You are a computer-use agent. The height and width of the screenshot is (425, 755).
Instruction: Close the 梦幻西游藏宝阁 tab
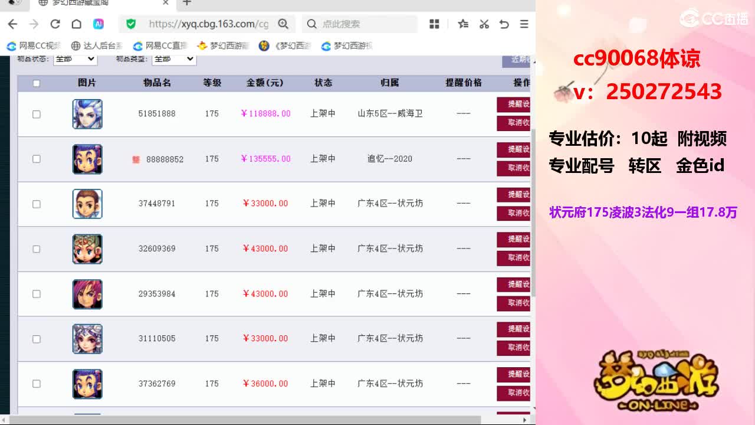tap(166, 3)
